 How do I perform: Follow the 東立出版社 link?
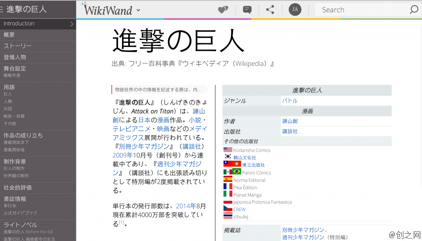[253, 165]
